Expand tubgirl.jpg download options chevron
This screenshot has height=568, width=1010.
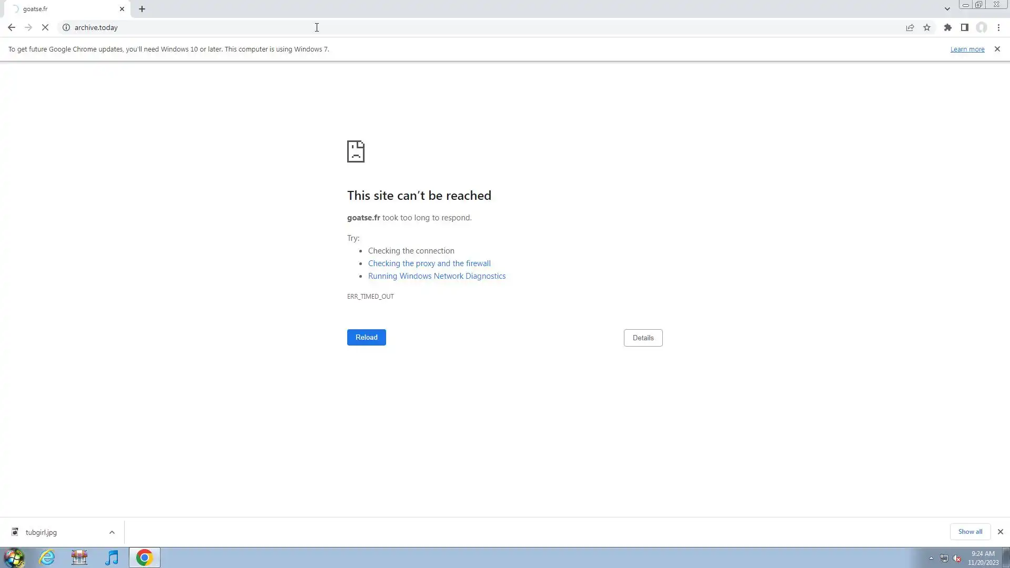pyautogui.click(x=112, y=532)
